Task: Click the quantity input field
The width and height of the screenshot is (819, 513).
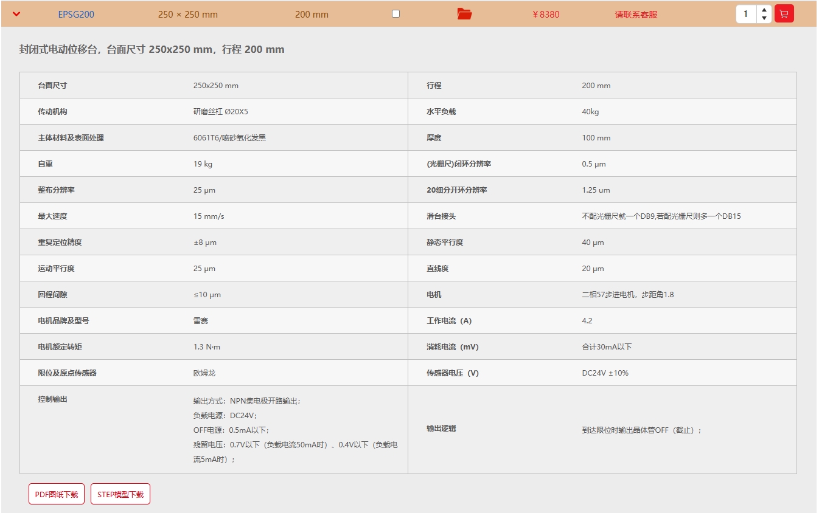Action: click(746, 14)
